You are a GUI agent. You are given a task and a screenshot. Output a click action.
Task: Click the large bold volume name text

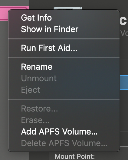point(124,21)
